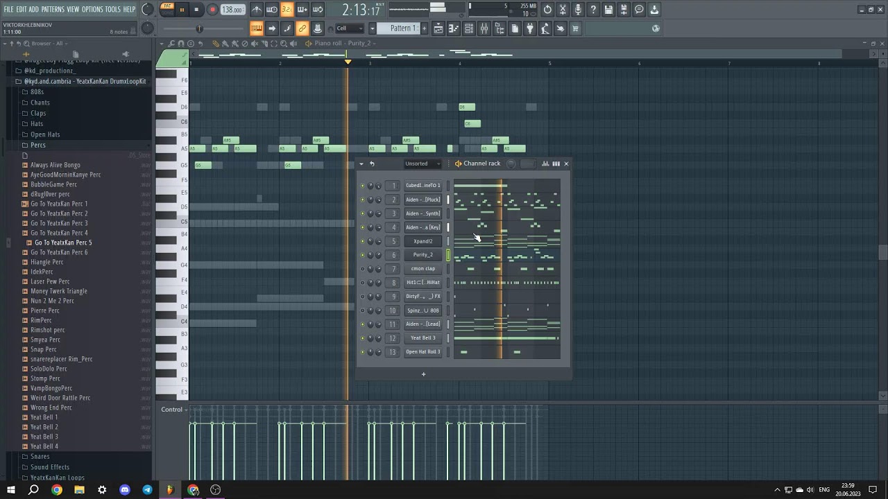The image size is (888, 499).
Task: Open the Unsorted channel filter dropdown
Action: pos(422,164)
